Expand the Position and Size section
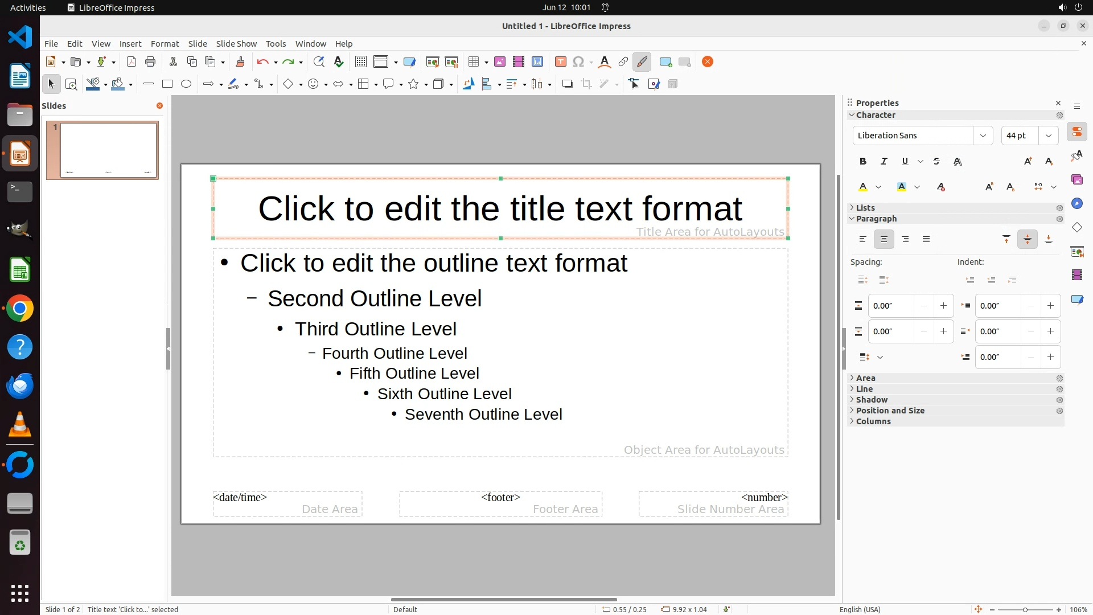Viewport: 1093px width, 615px height. click(x=890, y=411)
